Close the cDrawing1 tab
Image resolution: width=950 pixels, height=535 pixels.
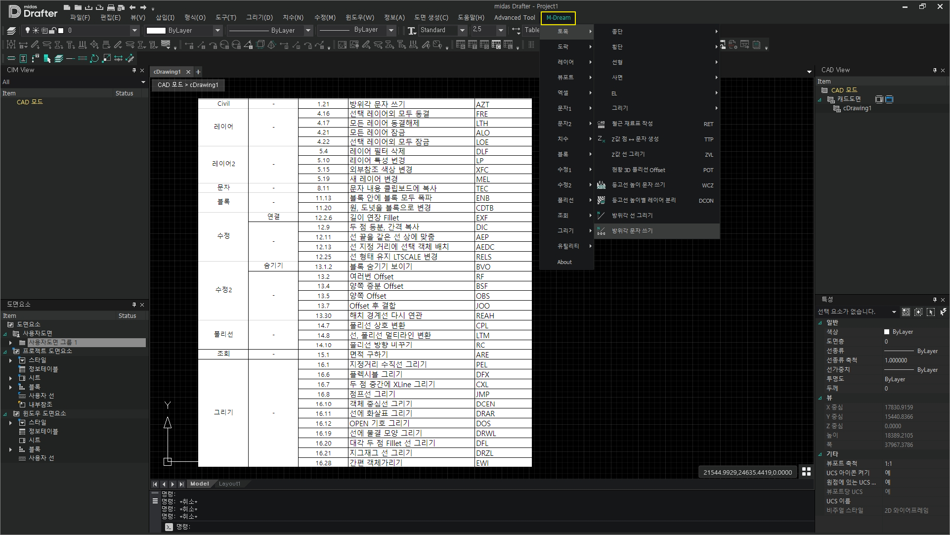(x=188, y=72)
